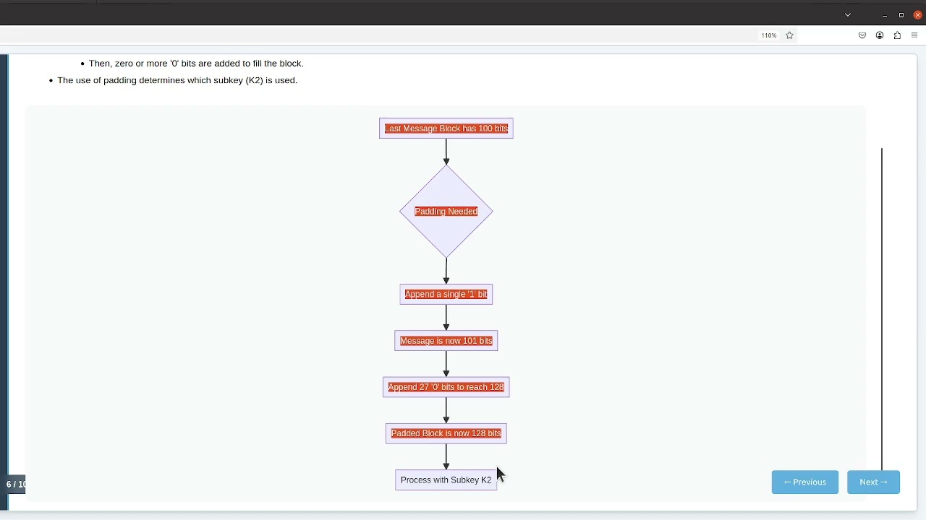Click the slide counter badge showing 6
This screenshot has height=520, width=926.
point(16,484)
